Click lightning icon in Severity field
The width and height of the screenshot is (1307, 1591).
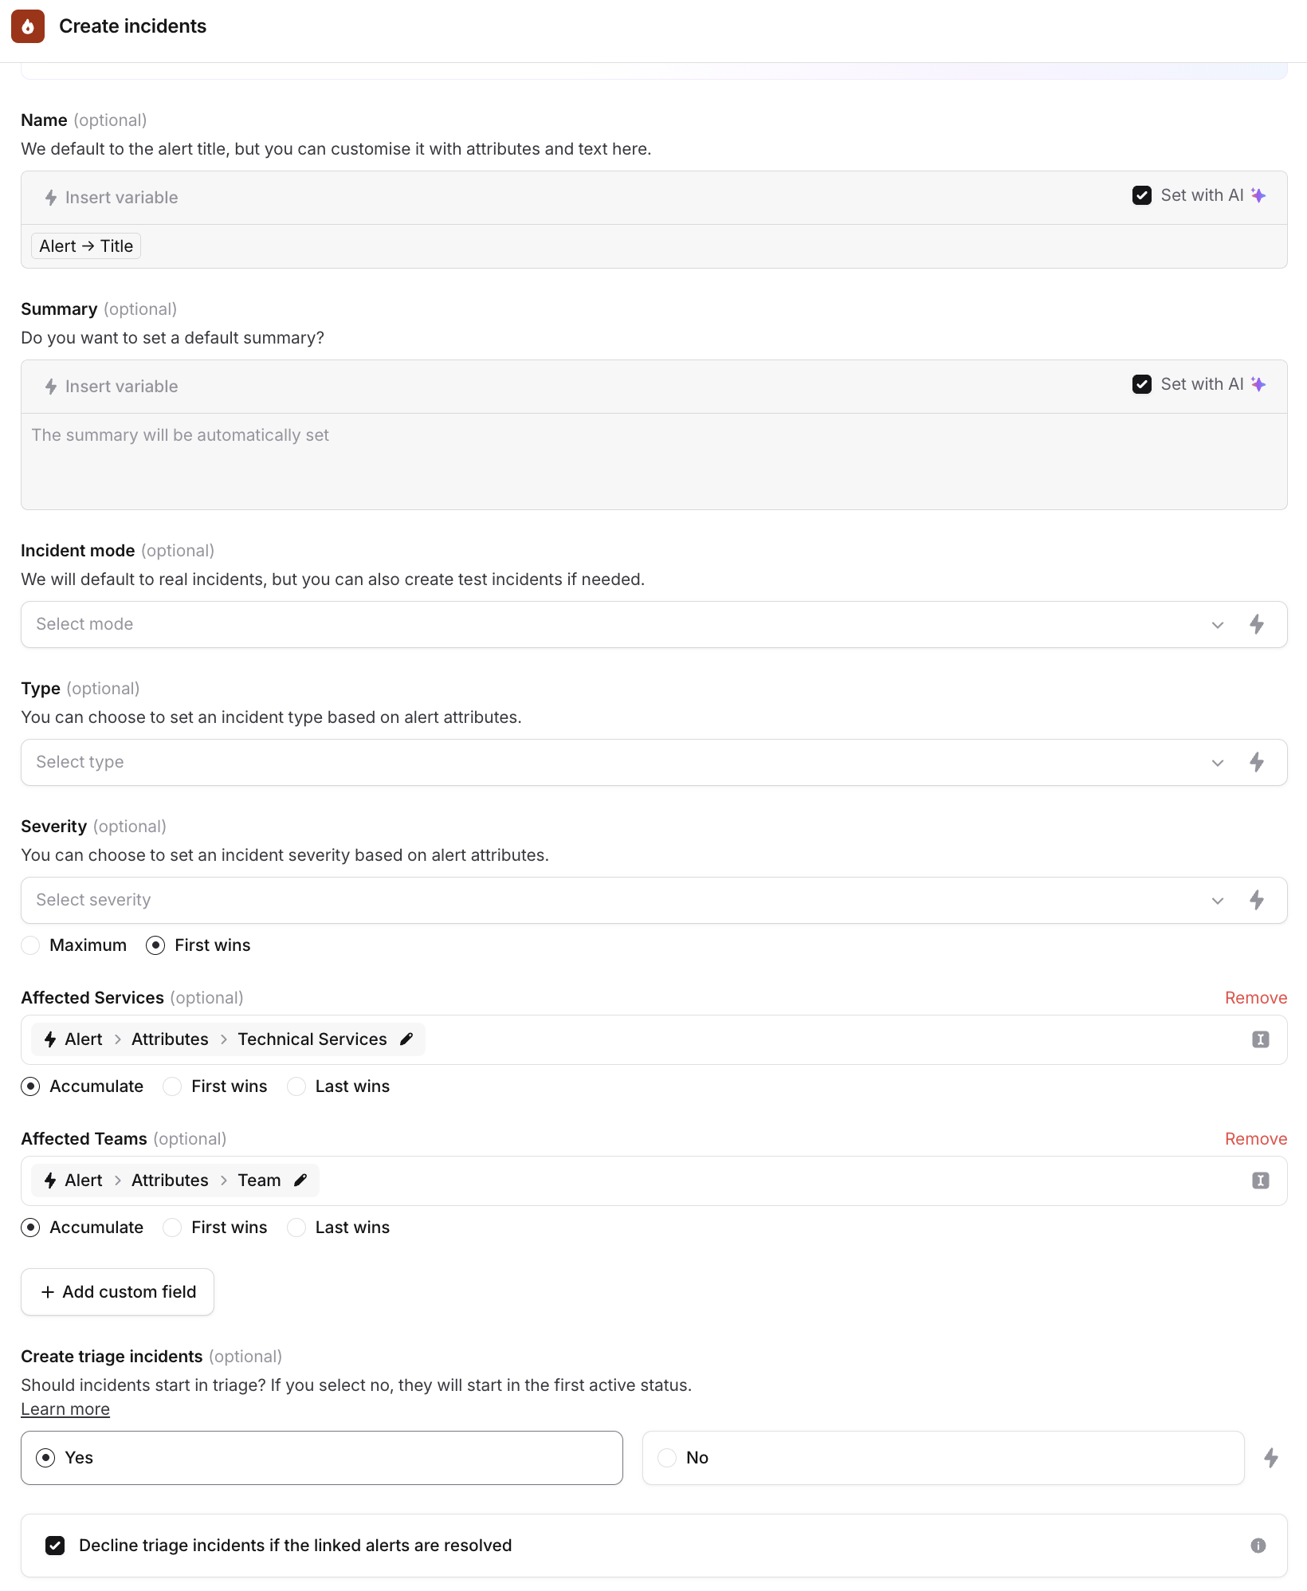tap(1257, 900)
